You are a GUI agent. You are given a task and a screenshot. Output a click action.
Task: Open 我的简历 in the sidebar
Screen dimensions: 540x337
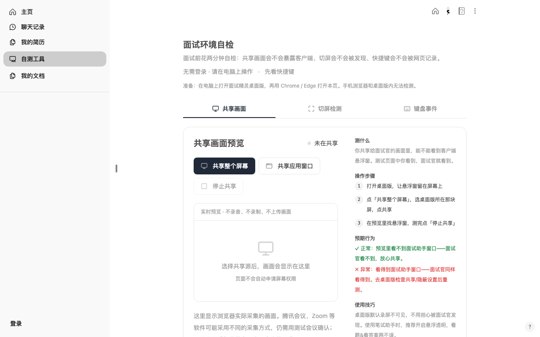pyautogui.click(x=55, y=42)
